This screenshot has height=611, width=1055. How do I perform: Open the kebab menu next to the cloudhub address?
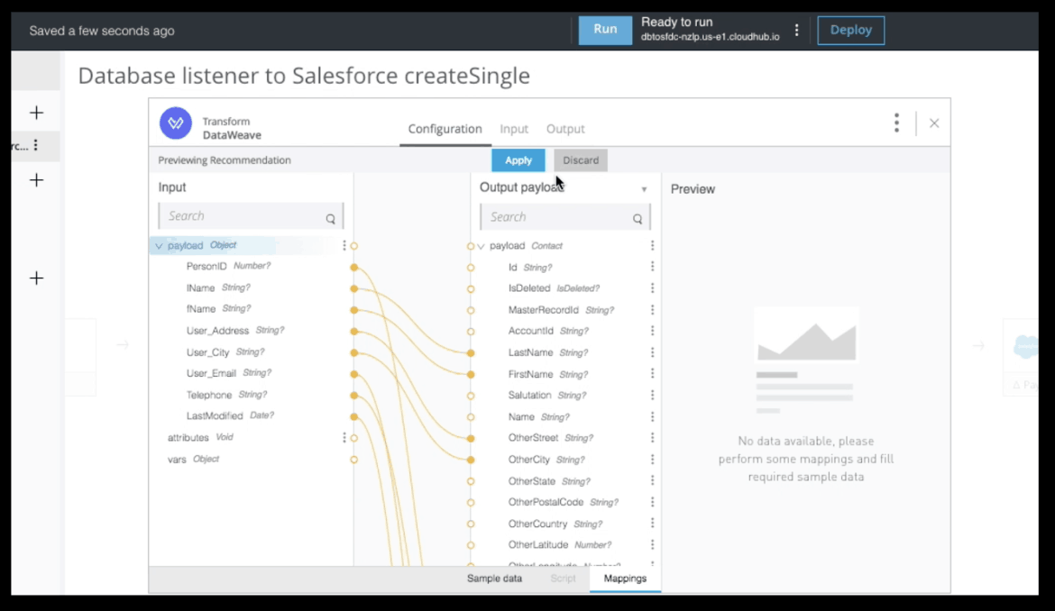796,29
